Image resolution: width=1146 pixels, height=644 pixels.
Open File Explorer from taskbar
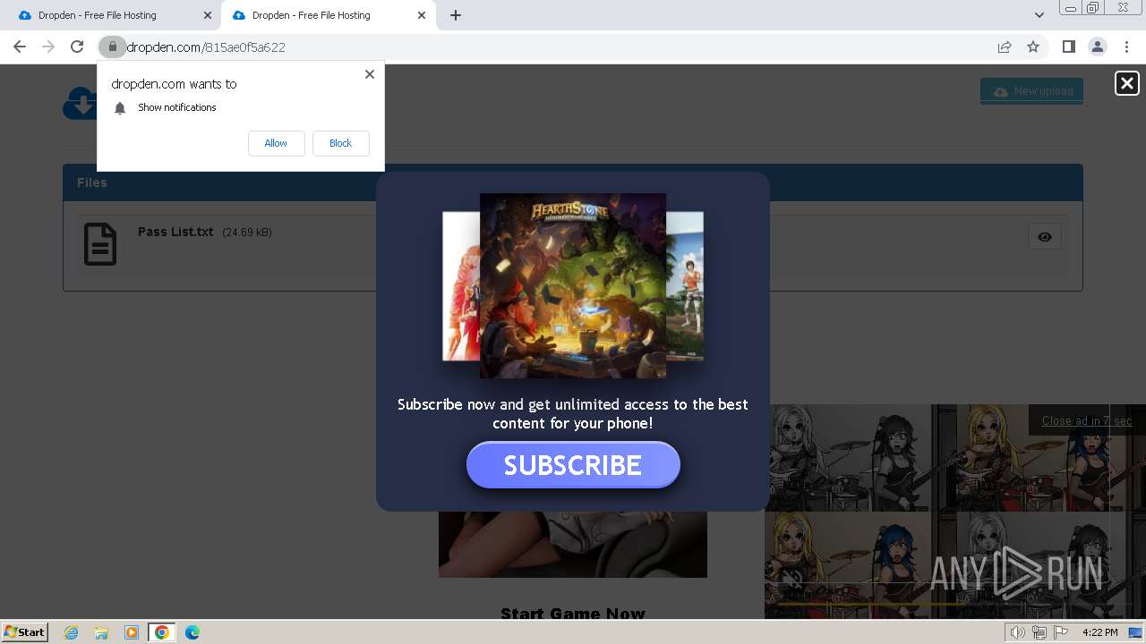pos(101,632)
